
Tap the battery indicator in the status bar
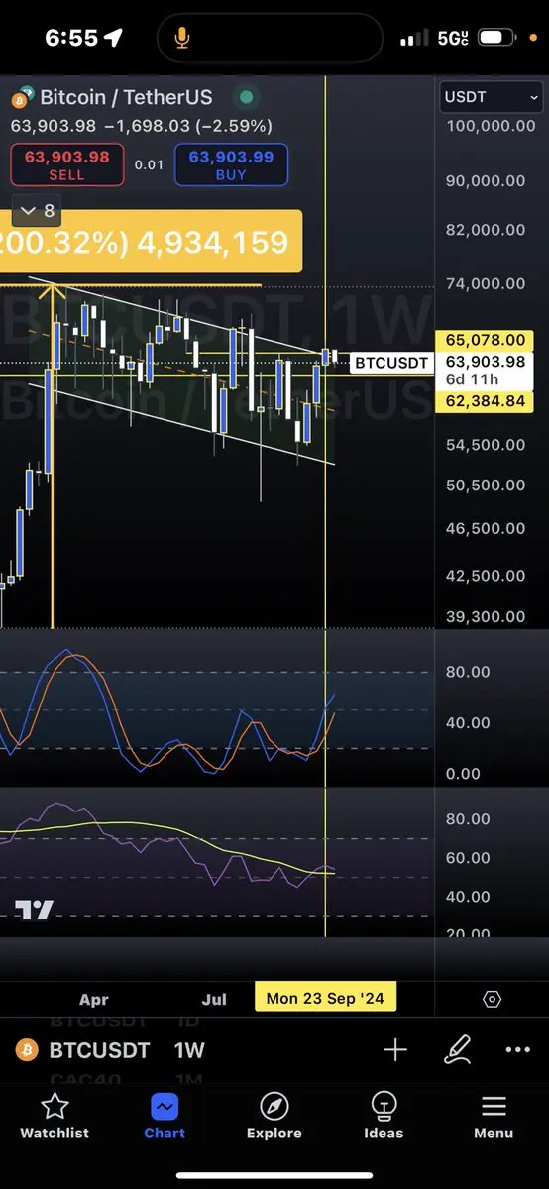498,38
